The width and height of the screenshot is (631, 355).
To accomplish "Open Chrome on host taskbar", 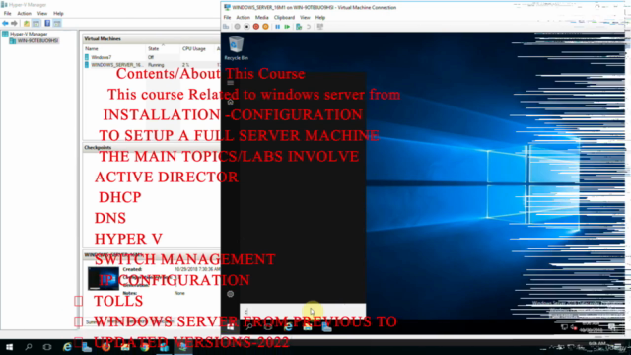I will (145, 347).
